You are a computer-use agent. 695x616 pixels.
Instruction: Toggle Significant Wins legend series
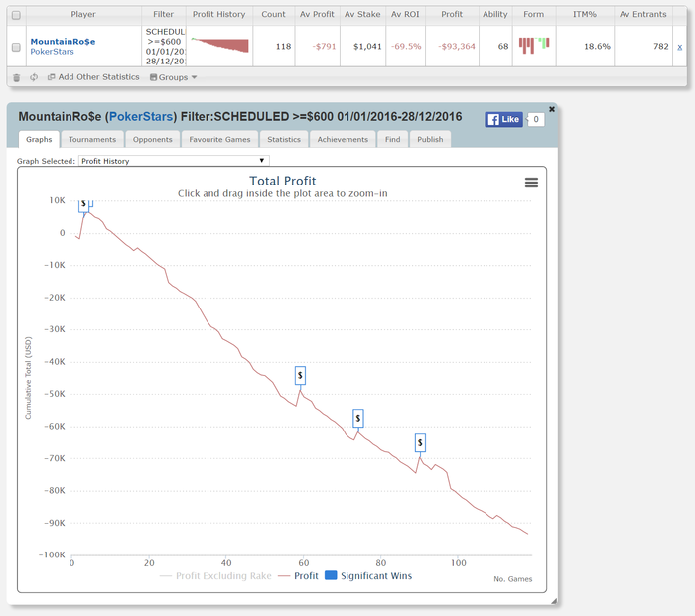tap(368, 576)
